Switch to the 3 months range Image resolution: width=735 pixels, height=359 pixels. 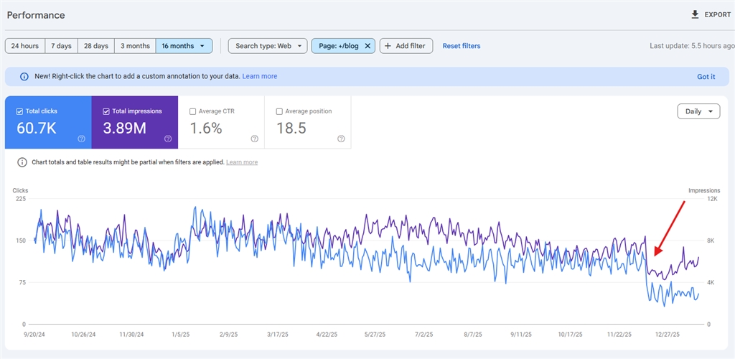pos(135,46)
